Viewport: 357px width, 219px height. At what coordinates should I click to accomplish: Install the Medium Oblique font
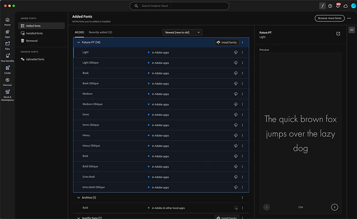(236, 104)
